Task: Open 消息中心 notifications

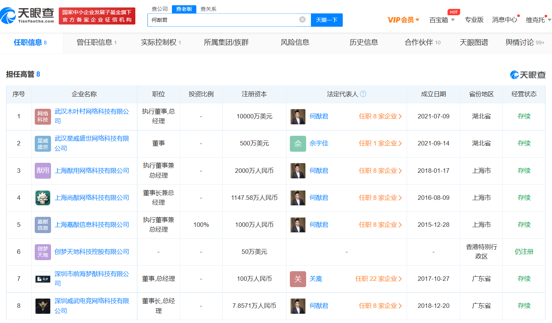Action: coord(505,20)
